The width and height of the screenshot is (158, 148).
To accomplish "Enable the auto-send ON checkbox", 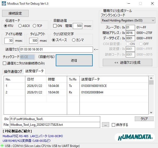I will 55,26.
